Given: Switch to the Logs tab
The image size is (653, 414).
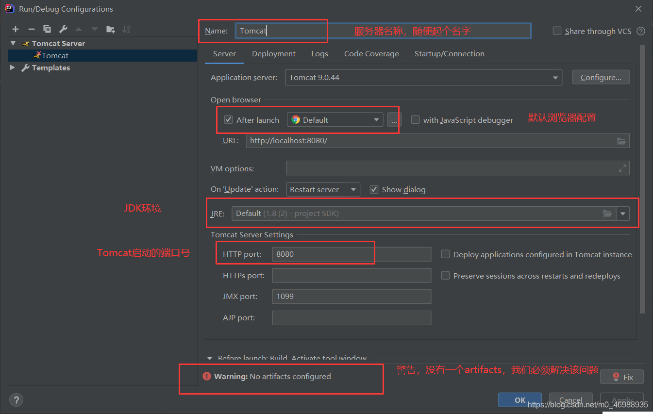Looking at the screenshot, I should 319,54.
